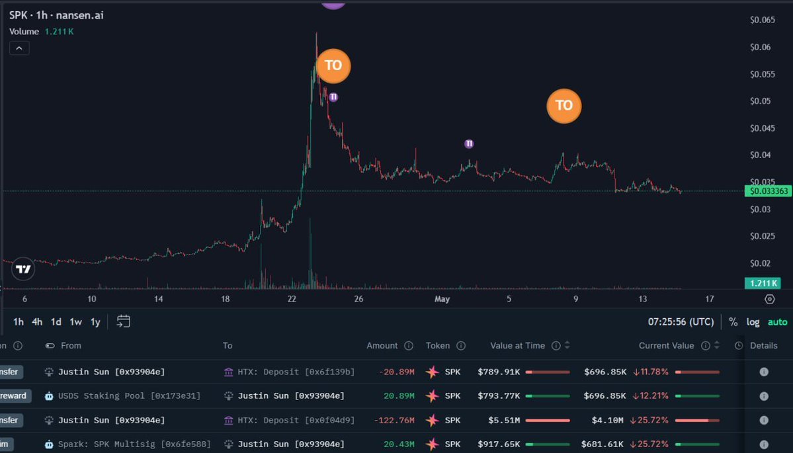Open details icon for 20.89M SPK row
Viewport: 793px width, 453px height.
point(764,396)
